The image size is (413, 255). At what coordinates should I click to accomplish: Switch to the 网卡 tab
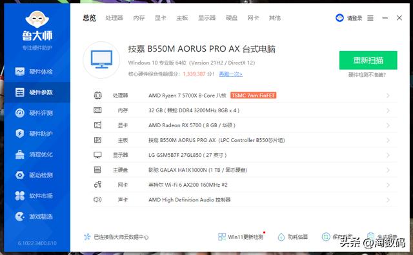[x=253, y=18]
